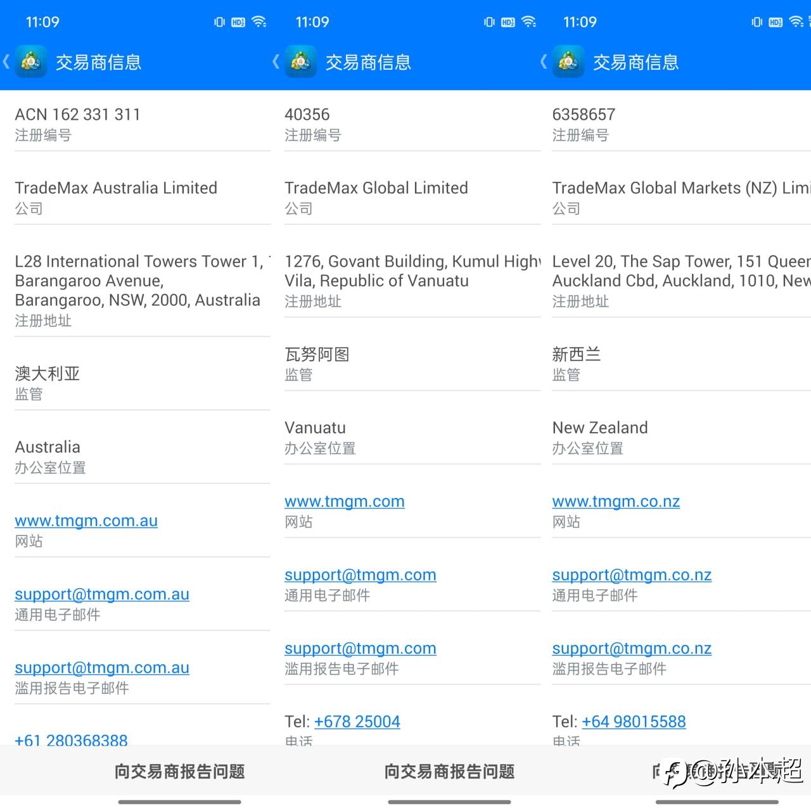The height and width of the screenshot is (811, 811).
Task: Tap back arrow in left TradeMax Australia screen
Action: (6, 61)
